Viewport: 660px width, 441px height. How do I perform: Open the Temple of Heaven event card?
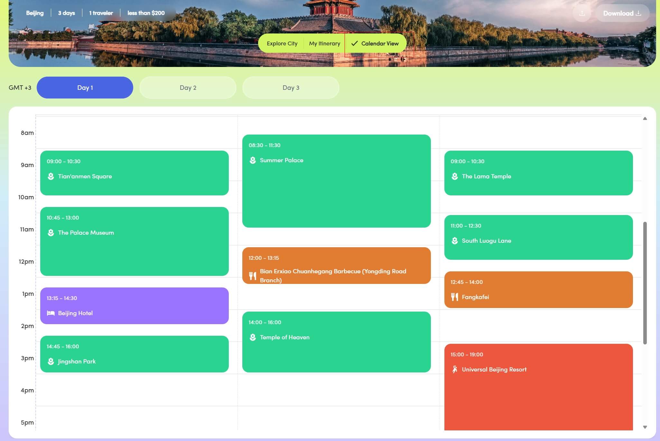336,341
